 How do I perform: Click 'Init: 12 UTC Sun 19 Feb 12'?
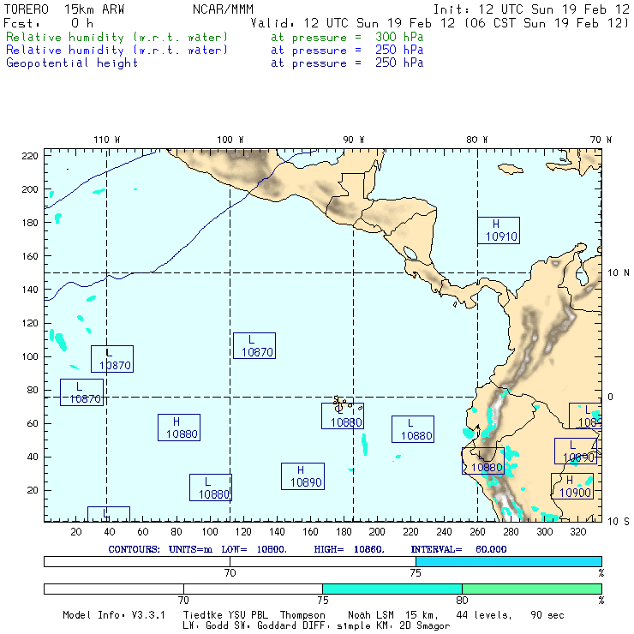(531, 9)
